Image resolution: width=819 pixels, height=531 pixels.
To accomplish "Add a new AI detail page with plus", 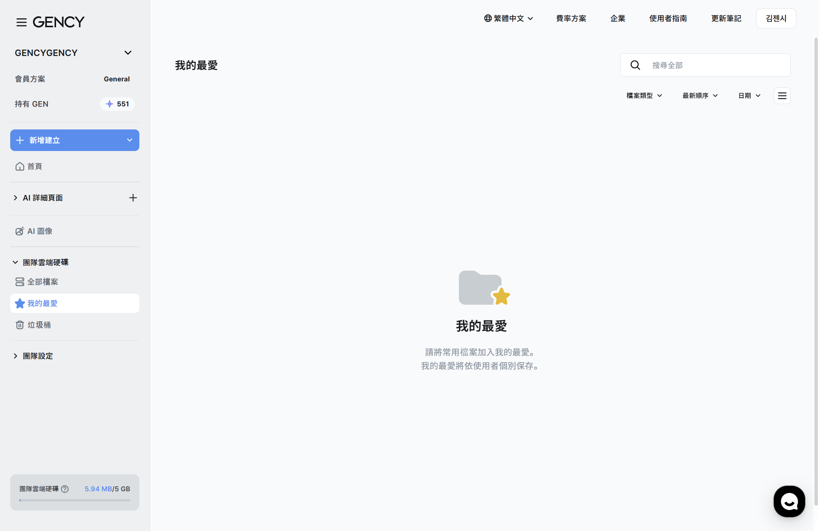I will point(133,198).
